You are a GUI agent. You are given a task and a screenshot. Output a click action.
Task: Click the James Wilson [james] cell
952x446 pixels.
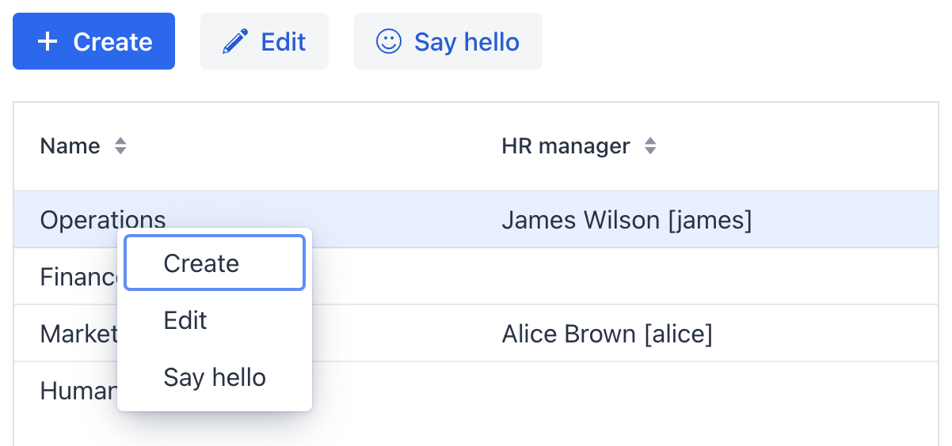click(626, 220)
